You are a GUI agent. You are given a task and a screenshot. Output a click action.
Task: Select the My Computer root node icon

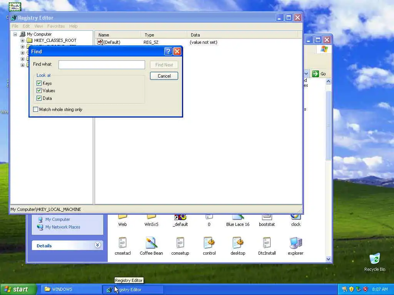click(23, 34)
